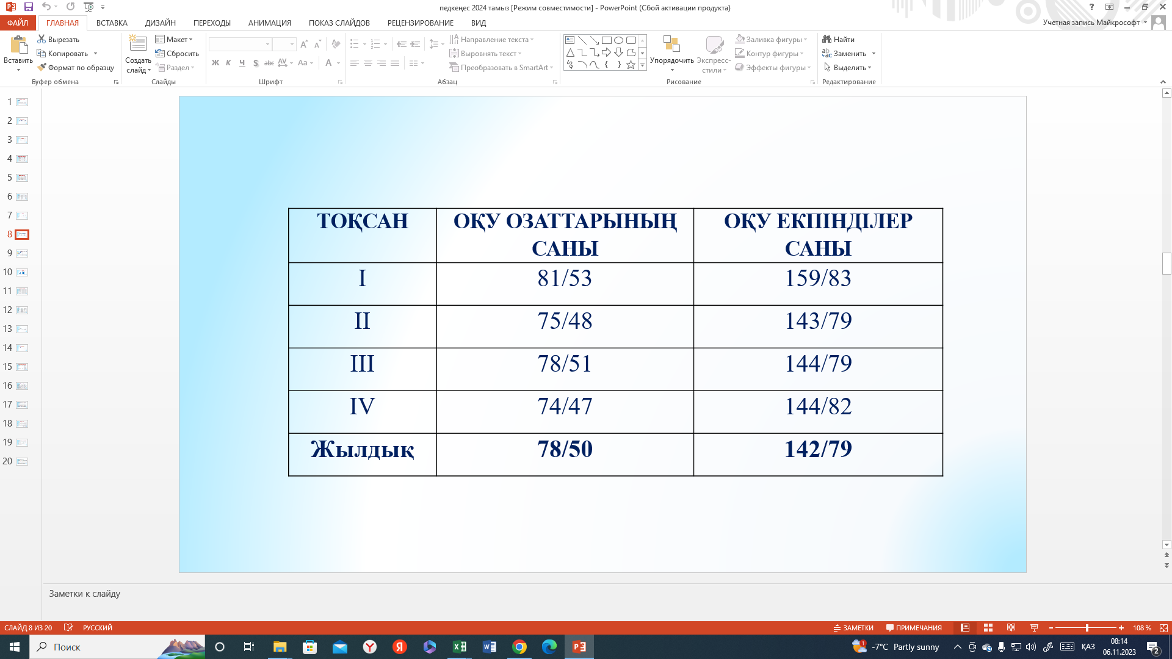Open Quick Styles (Экспресс-стили) gallery
This screenshot has height=659, width=1172.
tap(714, 54)
